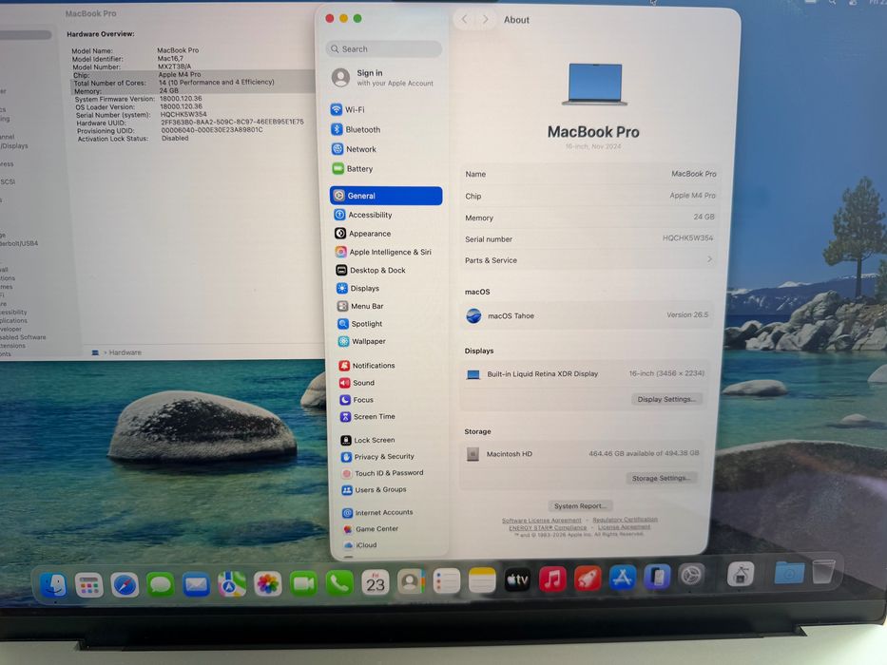Open Maps from the Dock
This screenshot has height=665, width=887.
232,583
